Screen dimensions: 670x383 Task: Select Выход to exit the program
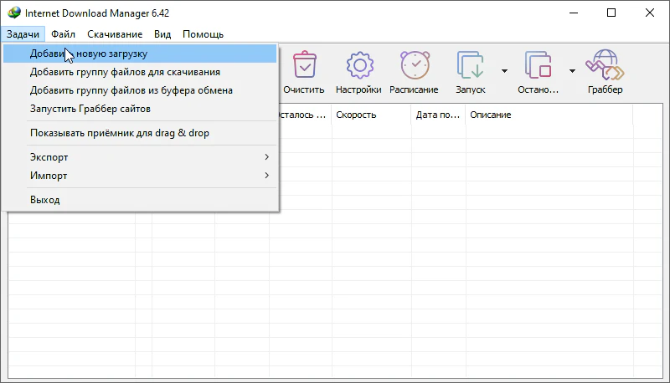45,200
